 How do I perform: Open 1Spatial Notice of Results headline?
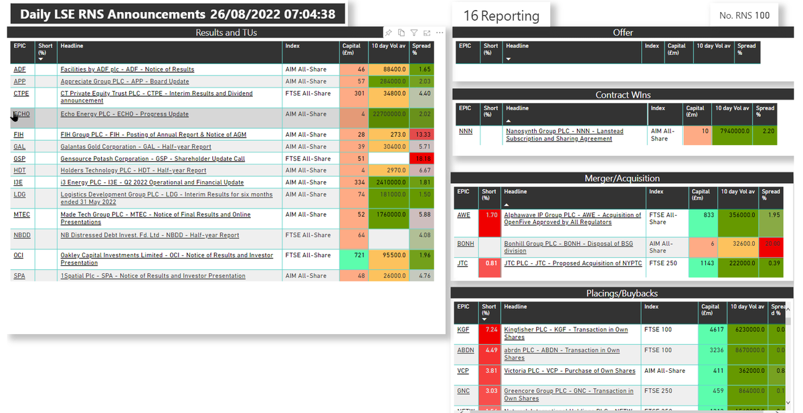point(153,275)
